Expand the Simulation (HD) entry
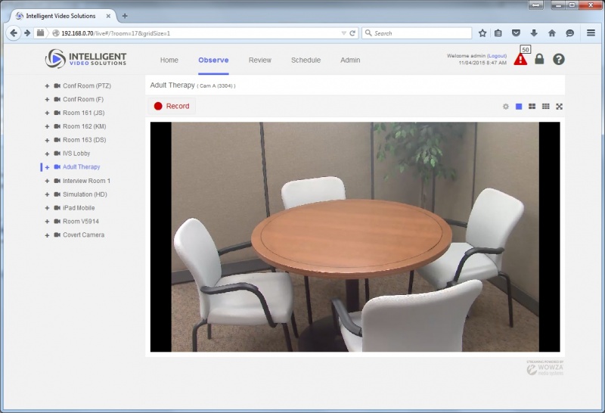Image resolution: width=605 pixels, height=413 pixels. click(47, 194)
